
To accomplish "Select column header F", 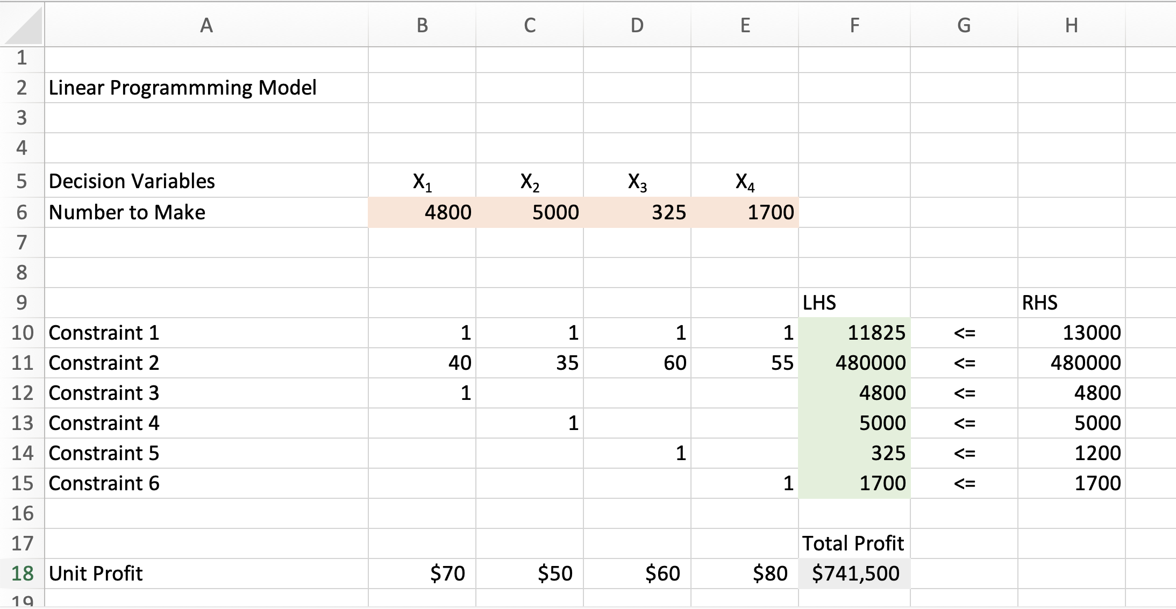I will (x=854, y=24).
